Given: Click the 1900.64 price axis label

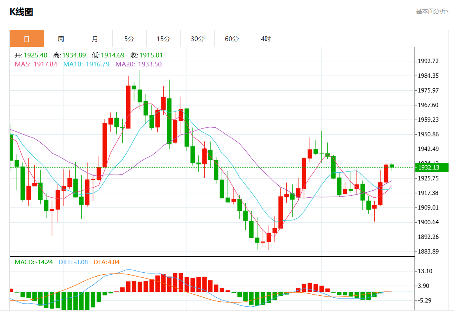Looking at the screenshot, I should [x=428, y=222].
